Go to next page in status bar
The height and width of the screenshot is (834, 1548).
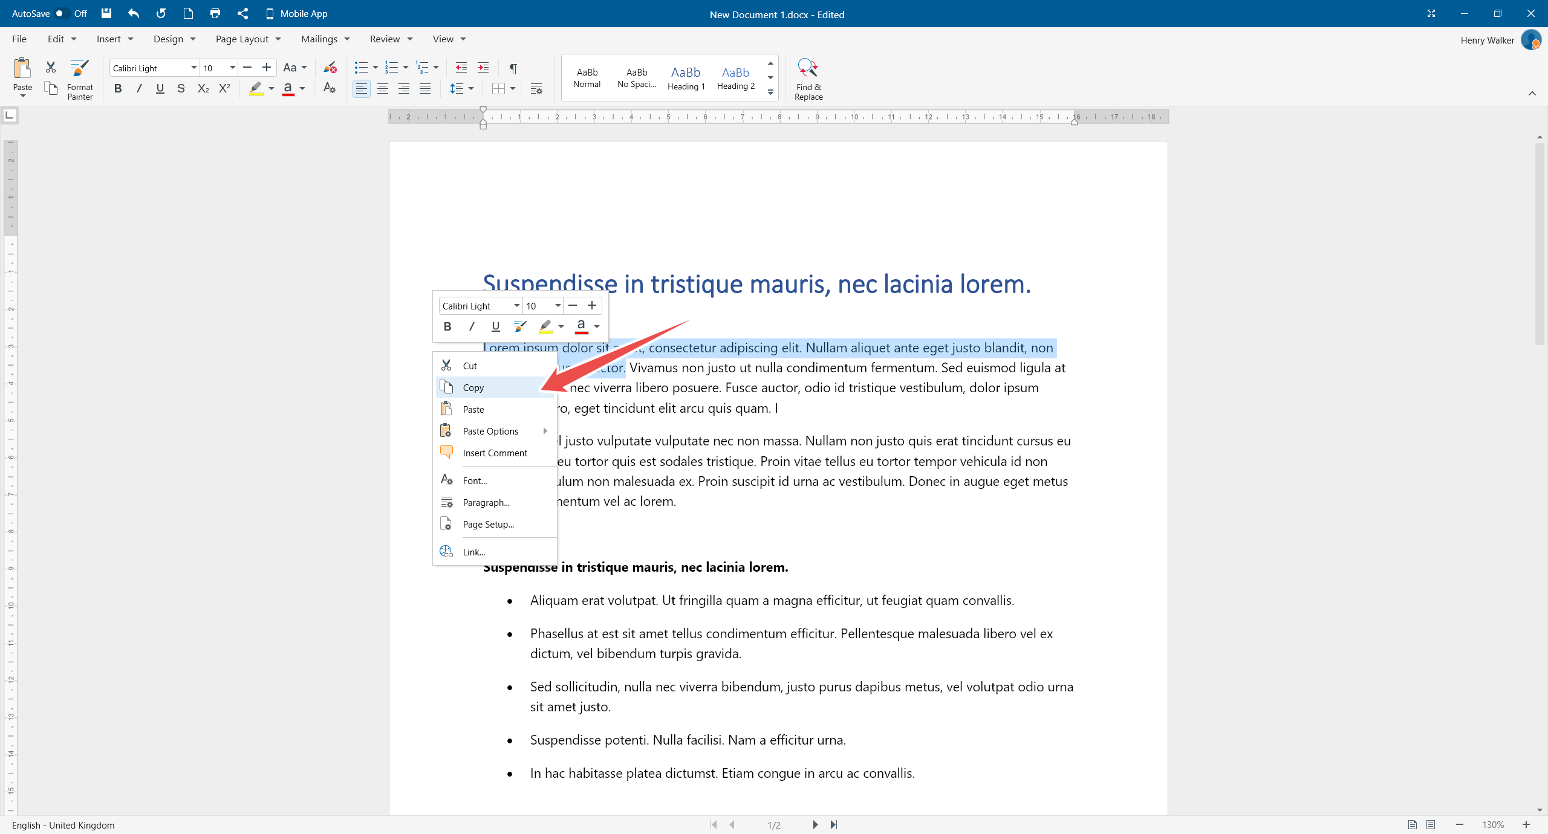[815, 824]
